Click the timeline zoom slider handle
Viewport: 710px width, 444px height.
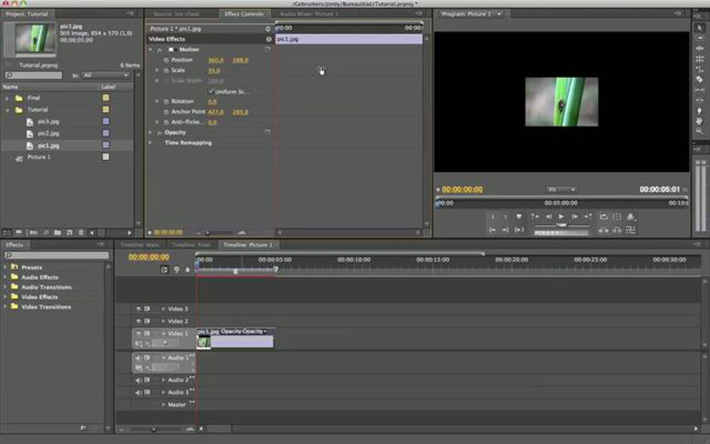pos(154,429)
